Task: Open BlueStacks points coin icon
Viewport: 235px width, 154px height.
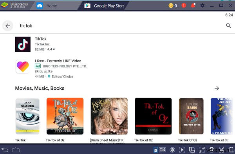Action: (x=171, y=6)
